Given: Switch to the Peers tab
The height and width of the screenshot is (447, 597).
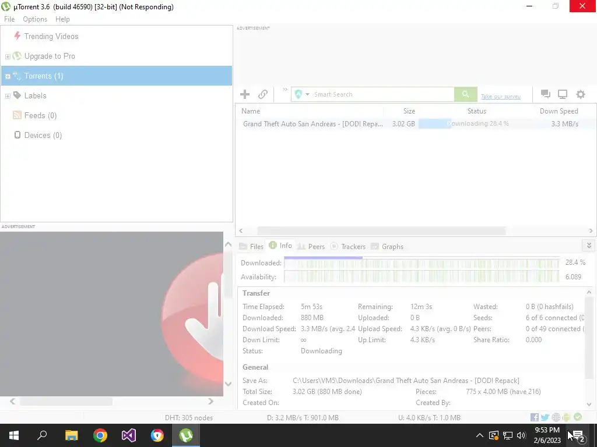Looking at the screenshot, I should click(x=311, y=247).
